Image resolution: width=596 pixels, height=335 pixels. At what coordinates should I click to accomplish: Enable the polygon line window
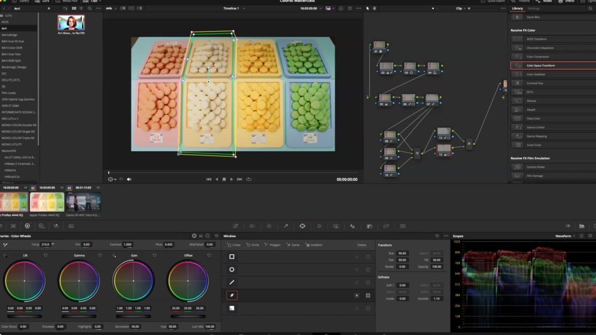232,283
